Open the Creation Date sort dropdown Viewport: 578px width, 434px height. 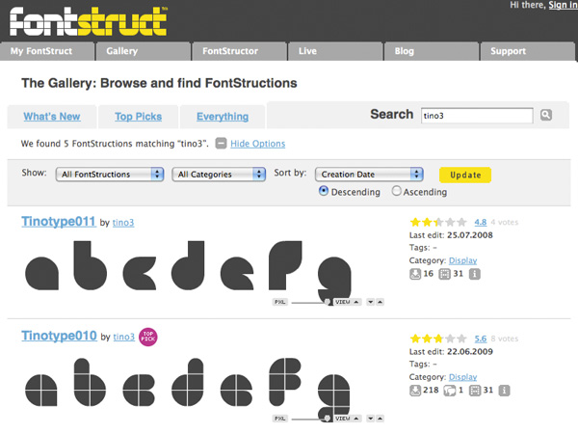[369, 175]
